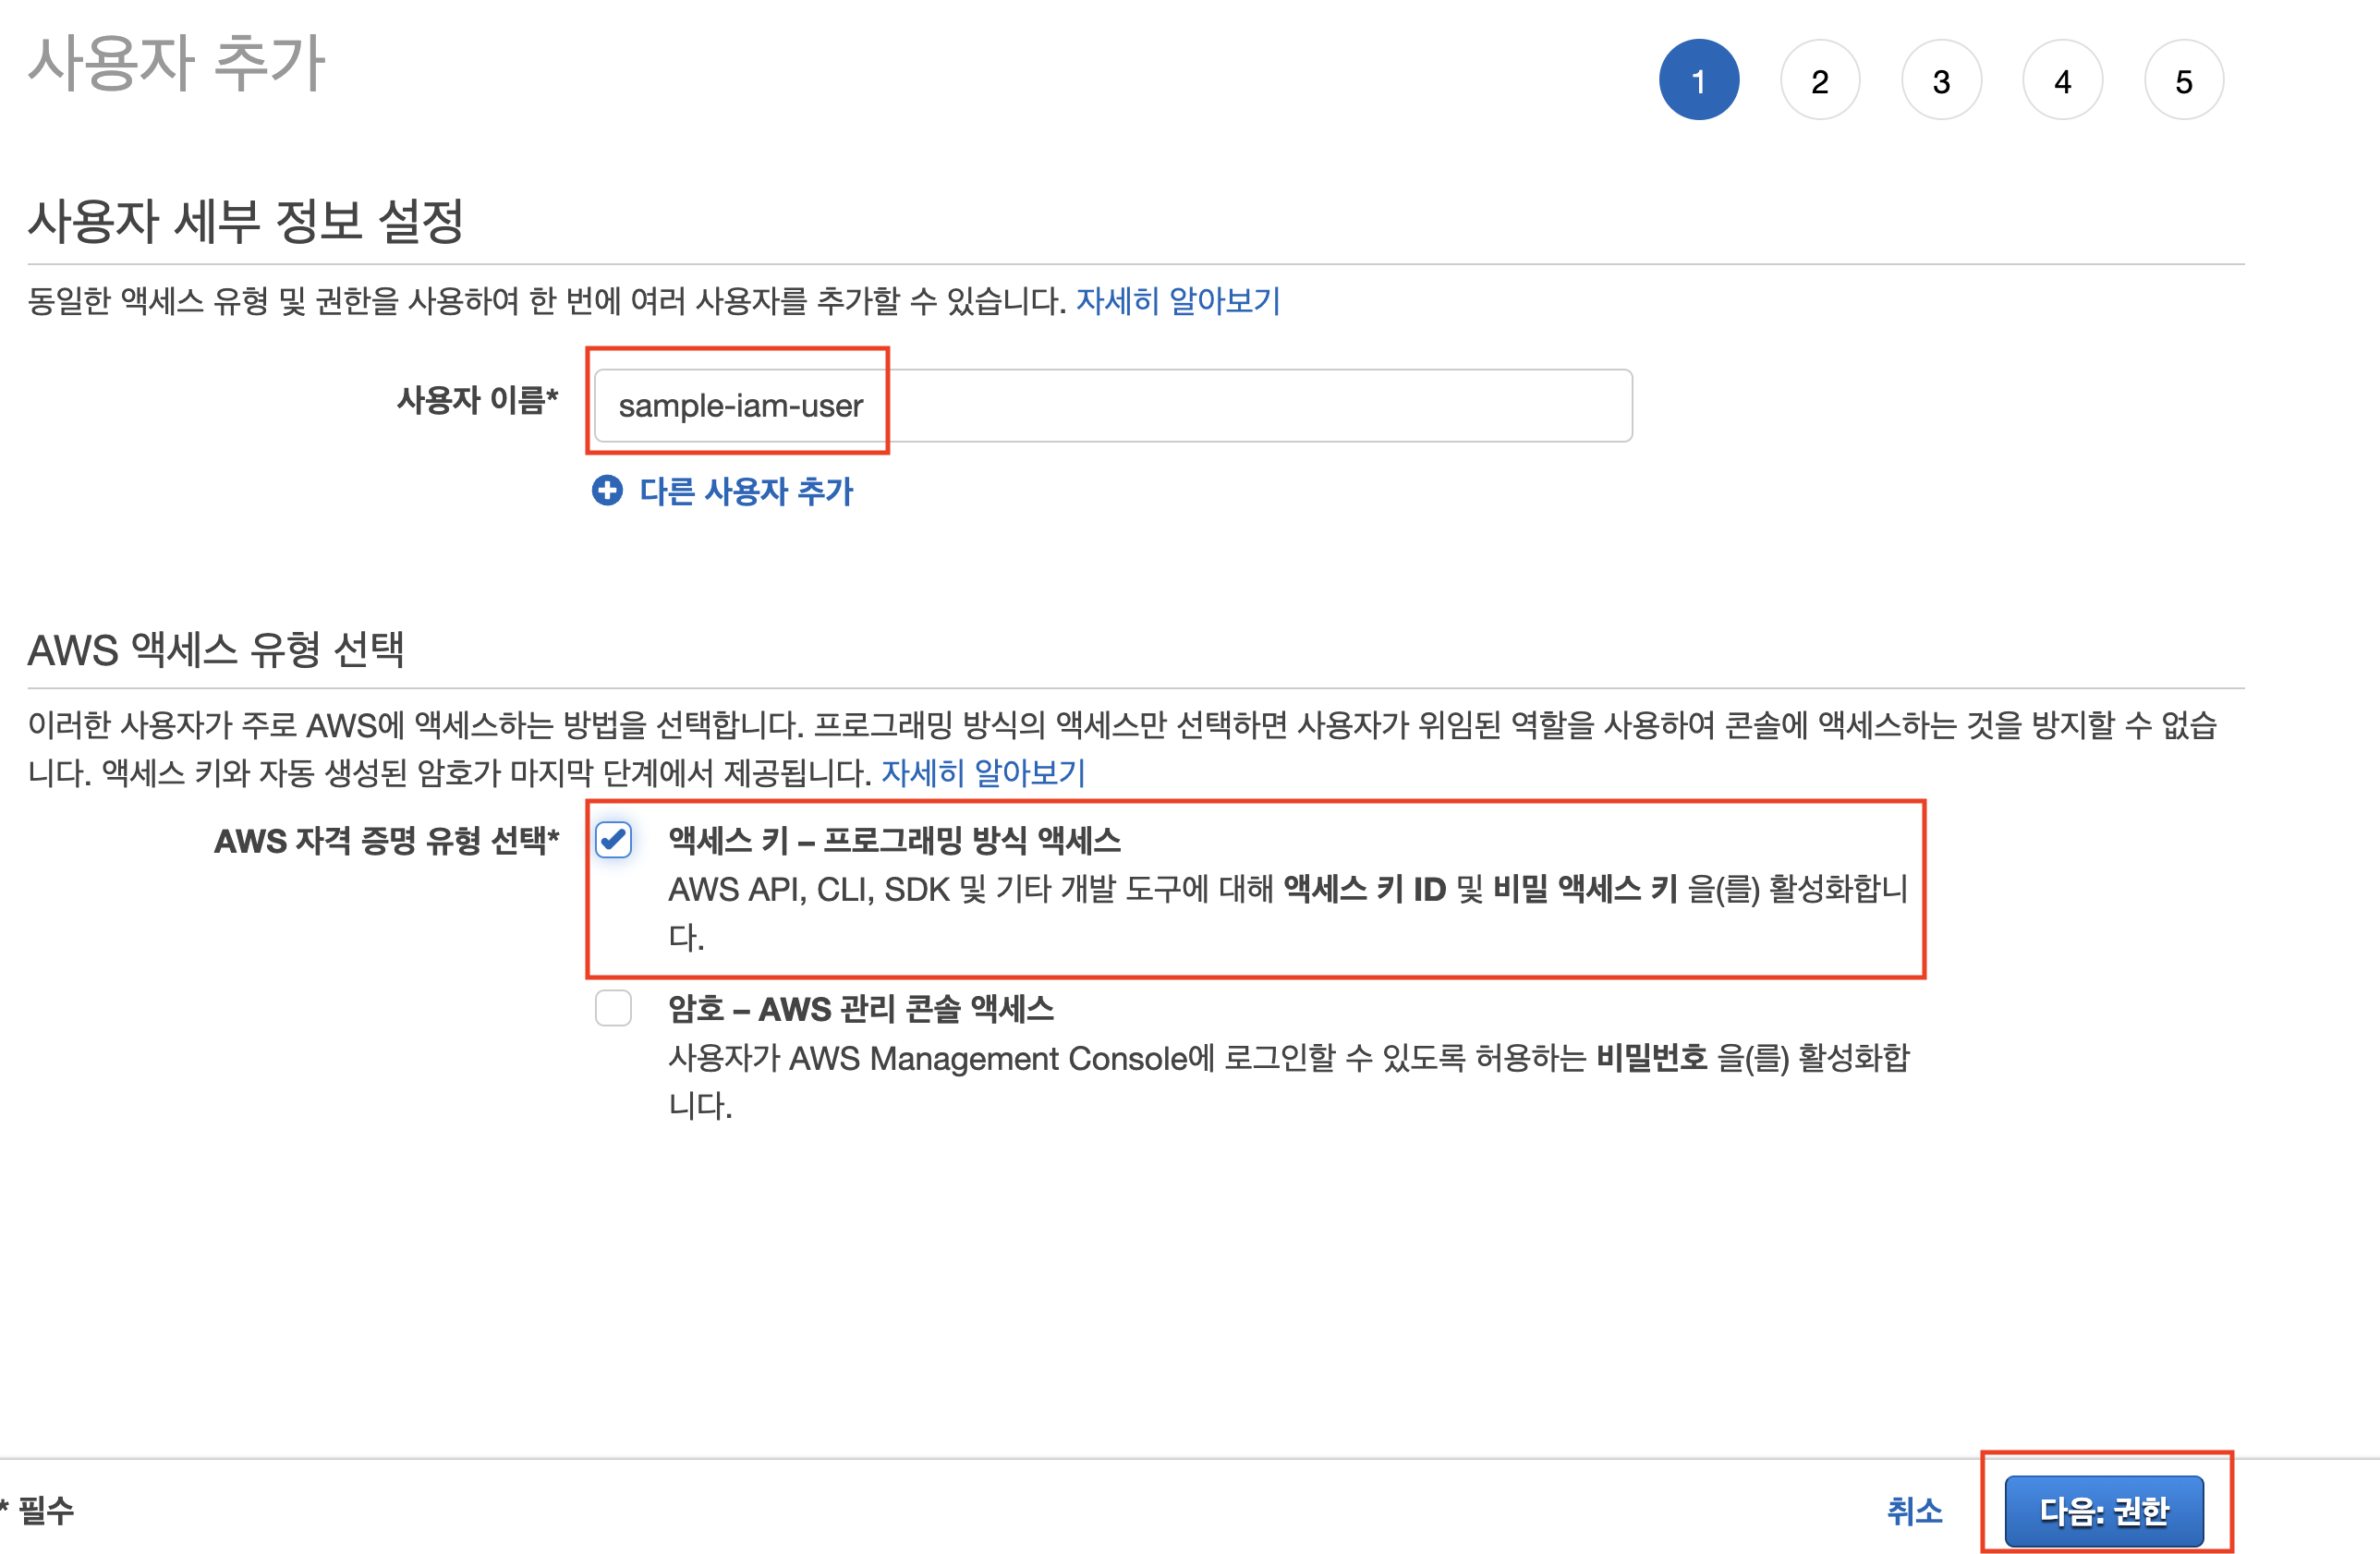Viewport: 2380px width, 1554px height.
Task: Click the '사용자 세부 정보 설정' heading
Action: point(246,221)
